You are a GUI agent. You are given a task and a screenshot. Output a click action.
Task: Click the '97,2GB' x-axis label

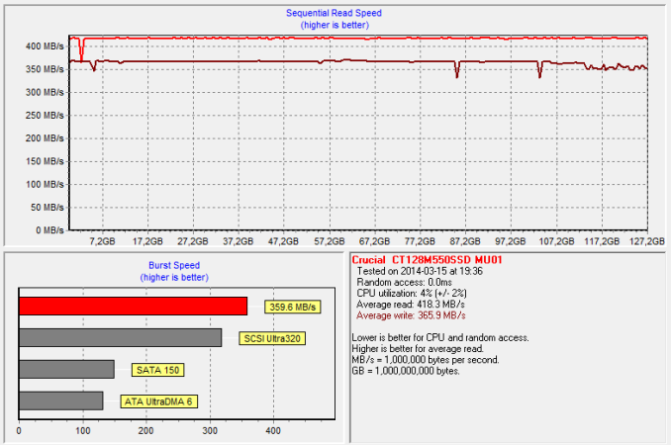point(511,241)
